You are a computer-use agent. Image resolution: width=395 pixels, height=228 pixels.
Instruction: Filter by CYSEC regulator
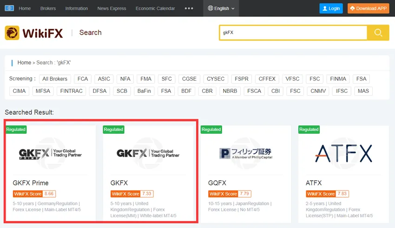[x=216, y=79]
